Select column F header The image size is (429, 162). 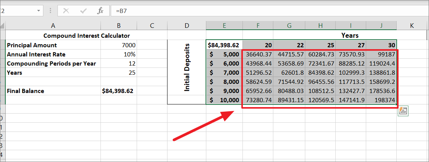click(x=258, y=26)
